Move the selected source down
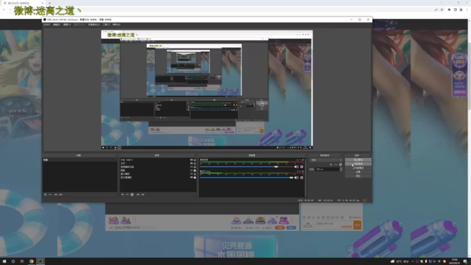This screenshot has height=265, width=471. pyautogui.click(x=142, y=195)
